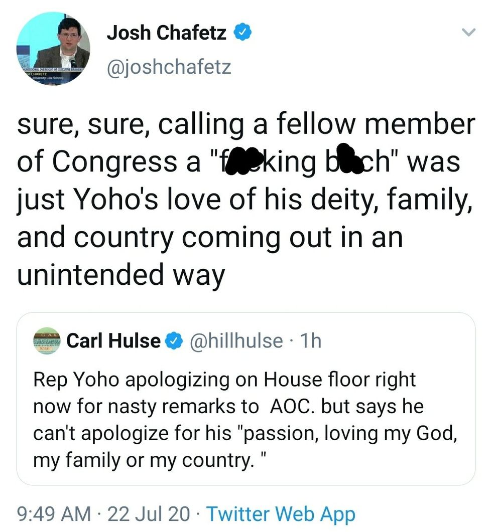Open Carl Hulse's name in quoted tweet
Viewport: 492px width, 532px height.
point(113,341)
